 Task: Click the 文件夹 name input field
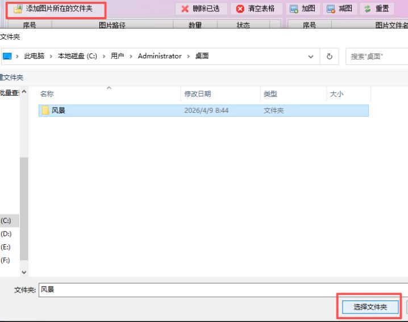click(222, 290)
